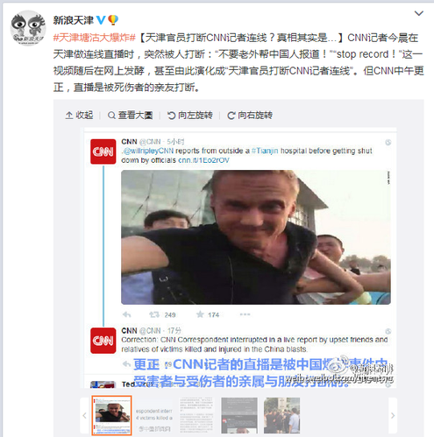Click the 新浪天津 profile avatar
Image resolution: width=434 pixels, height=437 pixels.
pyautogui.click(x=28, y=28)
